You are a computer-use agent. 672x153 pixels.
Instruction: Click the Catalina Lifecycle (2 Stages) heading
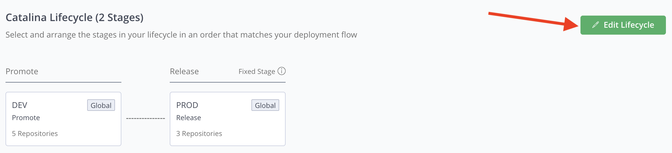click(x=74, y=18)
